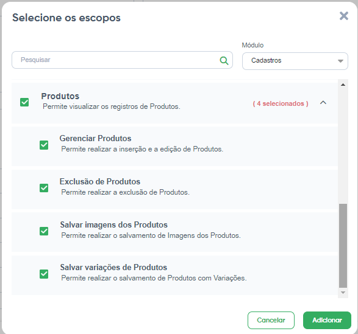Focus the Pesquisar search field

(x=122, y=60)
